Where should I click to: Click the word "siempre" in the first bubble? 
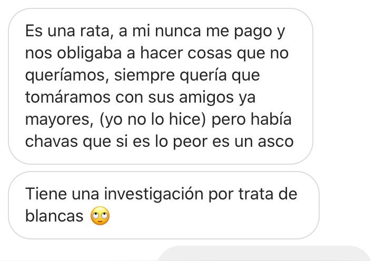point(144,76)
